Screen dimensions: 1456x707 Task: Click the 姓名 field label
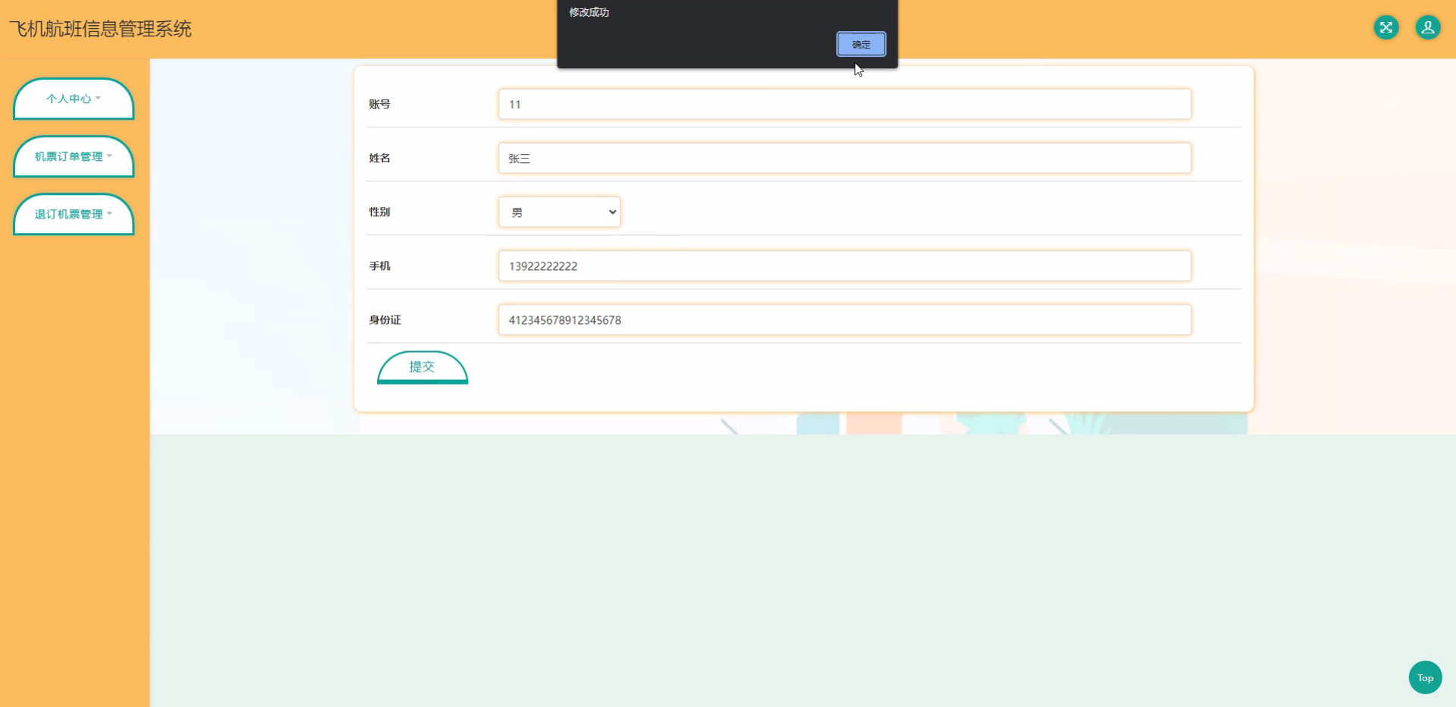point(379,158)
